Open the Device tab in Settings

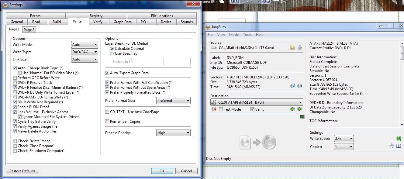coord(166,22)
